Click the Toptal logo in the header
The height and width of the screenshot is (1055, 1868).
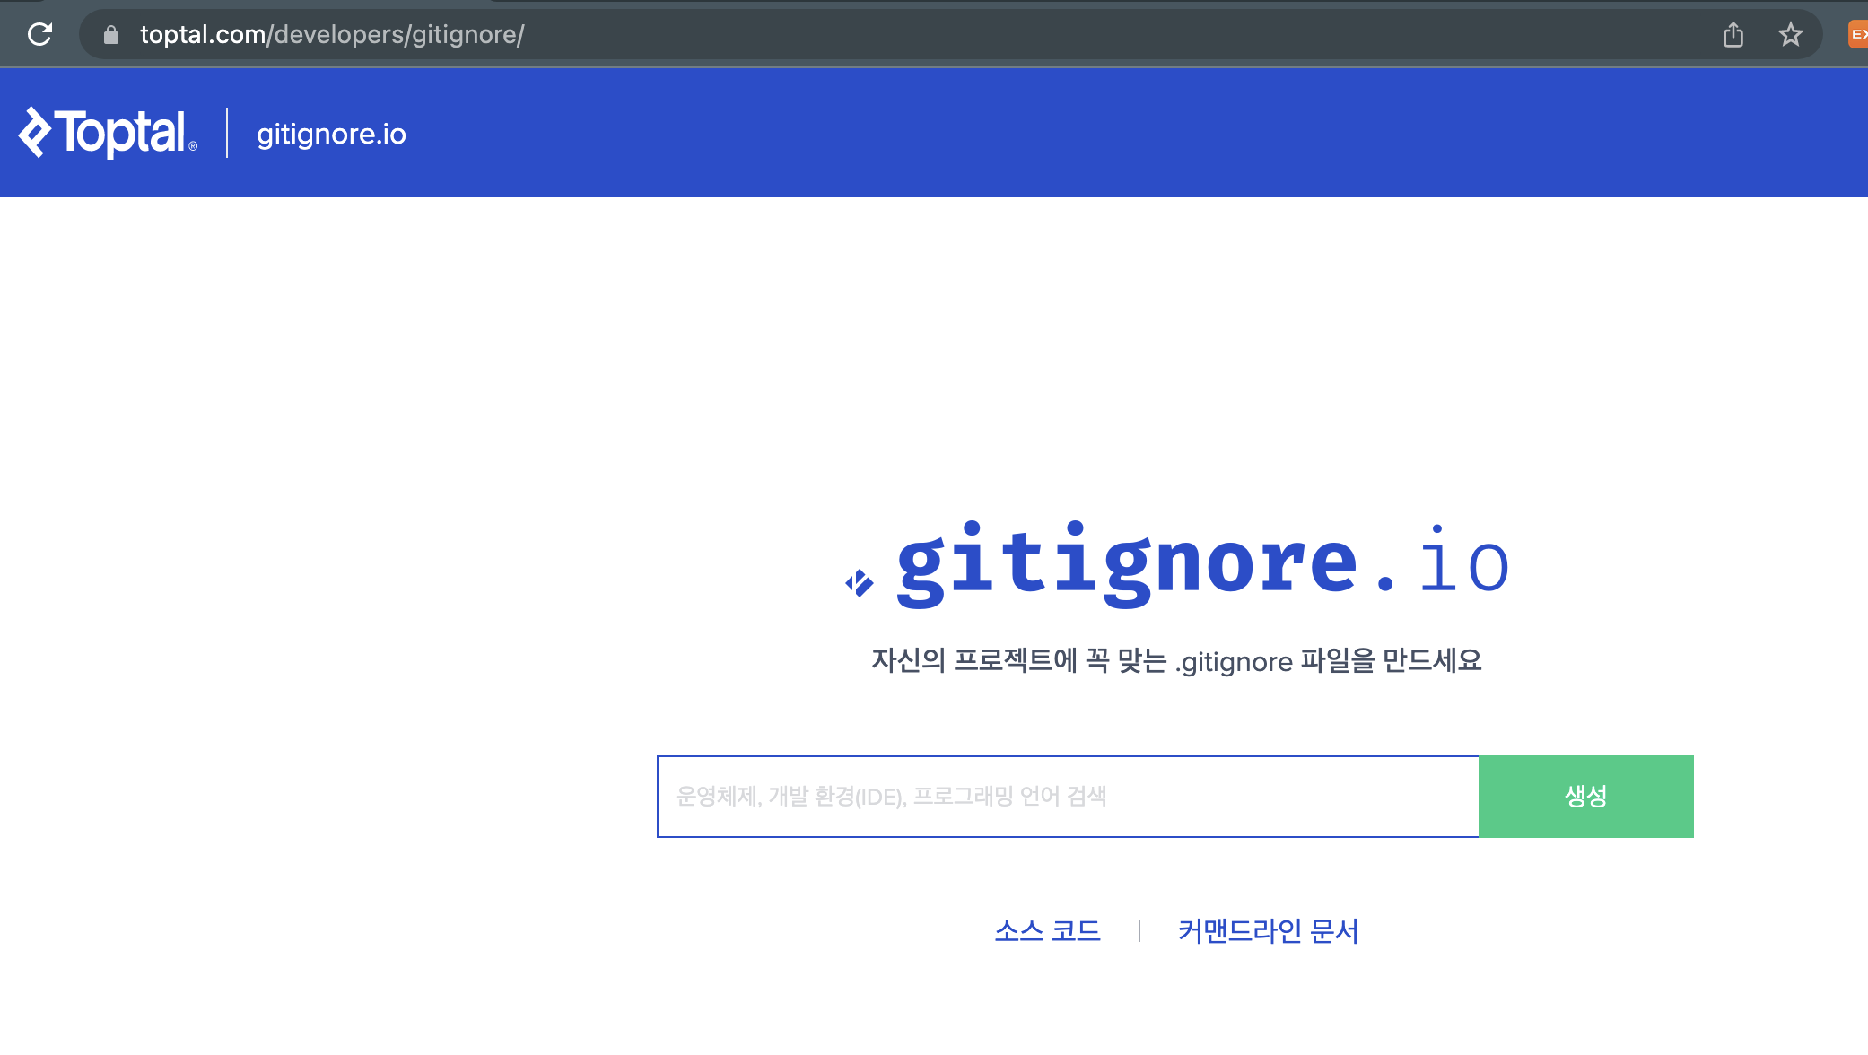[108, 133]
